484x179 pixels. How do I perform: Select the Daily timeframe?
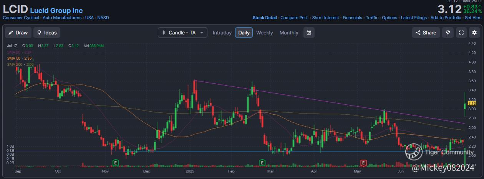coord(244,33)
